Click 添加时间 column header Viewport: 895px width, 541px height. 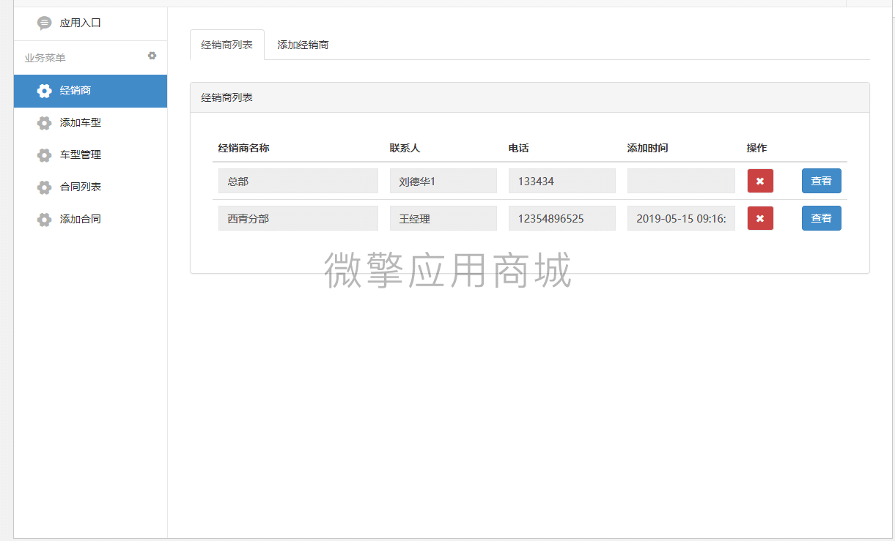click(648, 148)
